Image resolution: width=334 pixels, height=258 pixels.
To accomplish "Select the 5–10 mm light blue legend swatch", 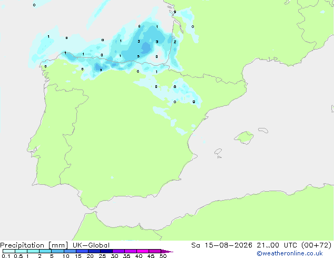I will [57, 251].
